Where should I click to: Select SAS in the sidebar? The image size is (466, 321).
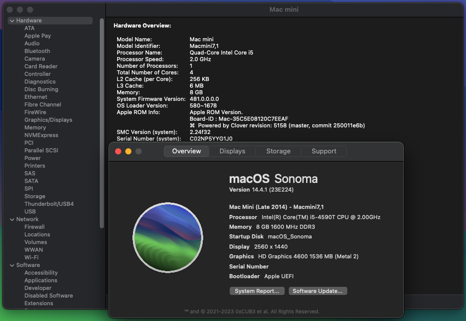(x=30, y=173)
